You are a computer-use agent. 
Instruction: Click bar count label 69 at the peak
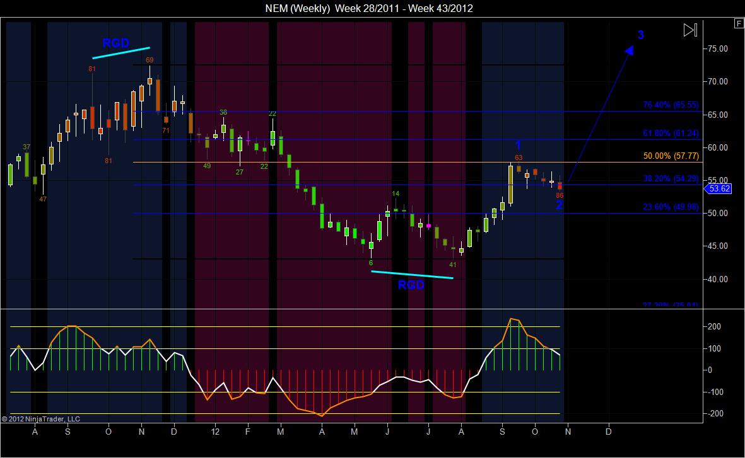(x=150, y=60)
